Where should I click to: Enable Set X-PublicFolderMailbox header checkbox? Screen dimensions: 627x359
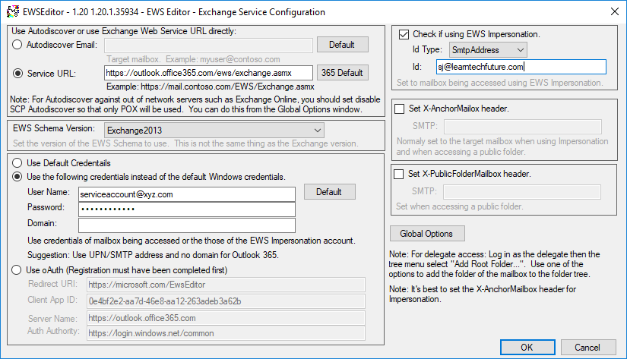tap(400, 174)
